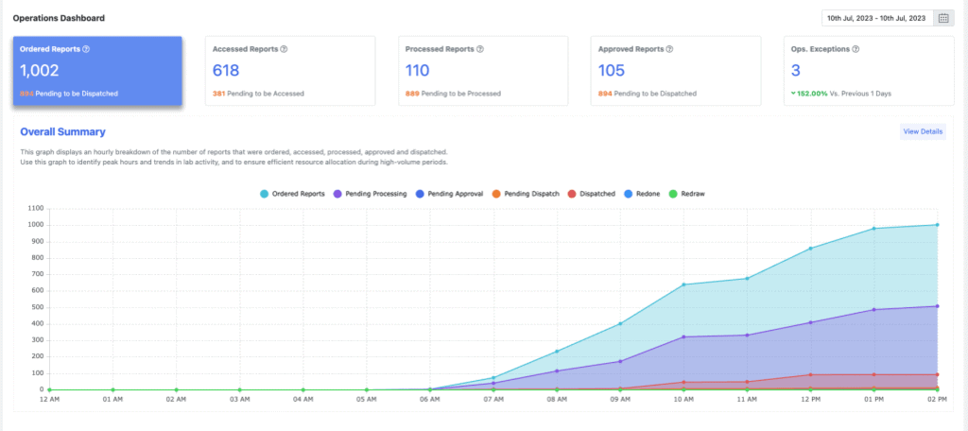
Task: Toggle the Pending Approval legend series
Action: [x=453, y=194]
